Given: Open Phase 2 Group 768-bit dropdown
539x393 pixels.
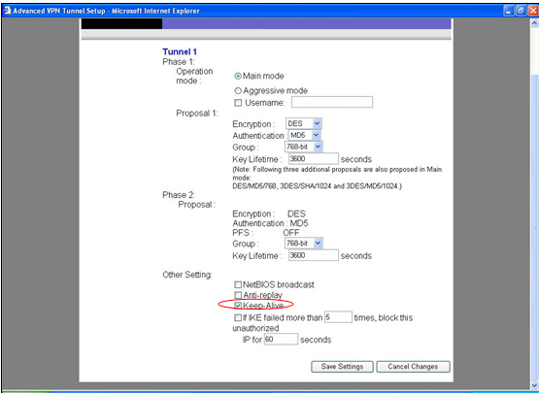Looking at the screenshot, I should [304, 244].
